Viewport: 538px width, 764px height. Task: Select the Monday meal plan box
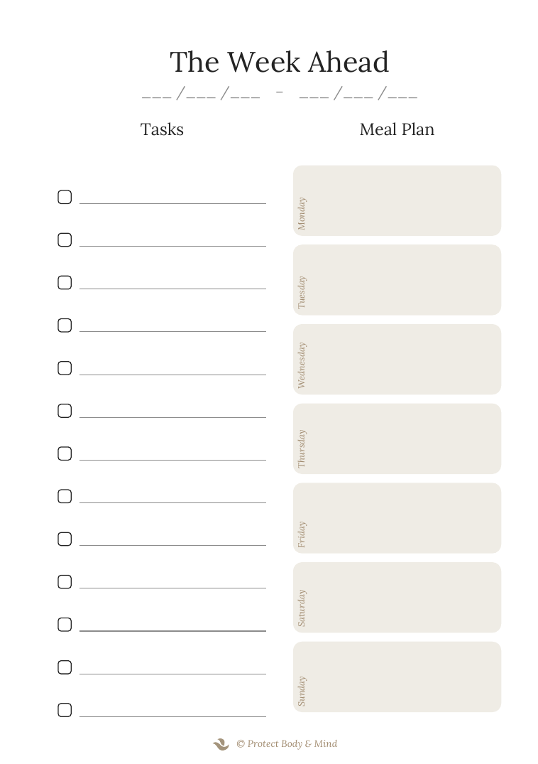tap(397, 200)
